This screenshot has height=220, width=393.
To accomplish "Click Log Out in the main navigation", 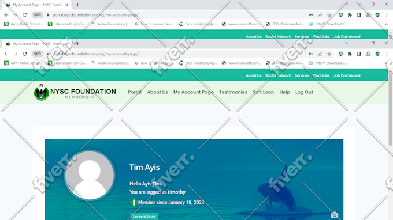I will (304, 92).
